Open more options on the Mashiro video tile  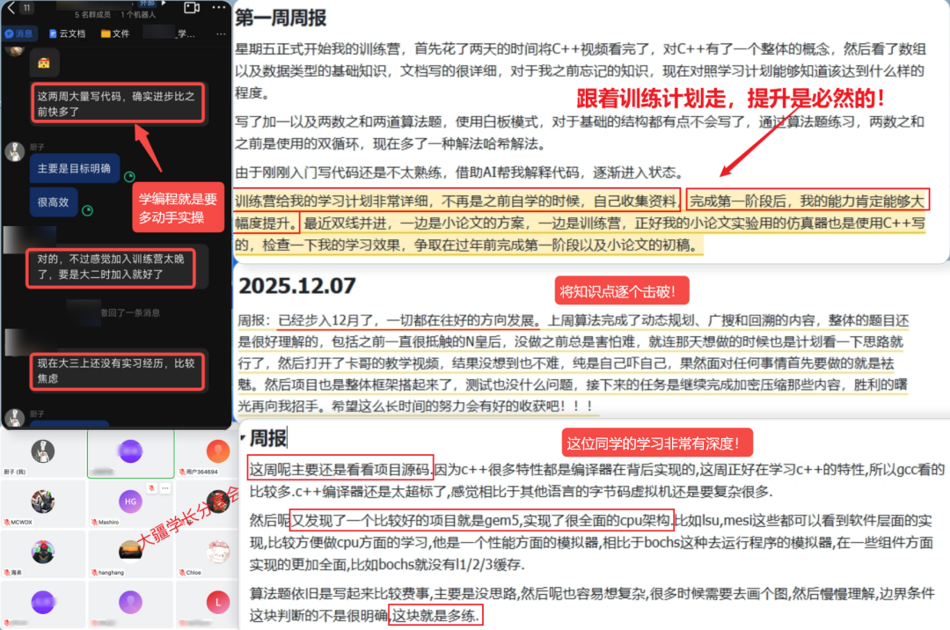pos(165,487)
